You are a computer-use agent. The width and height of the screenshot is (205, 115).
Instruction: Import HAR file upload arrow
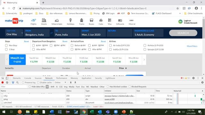(x=71, y=82)
